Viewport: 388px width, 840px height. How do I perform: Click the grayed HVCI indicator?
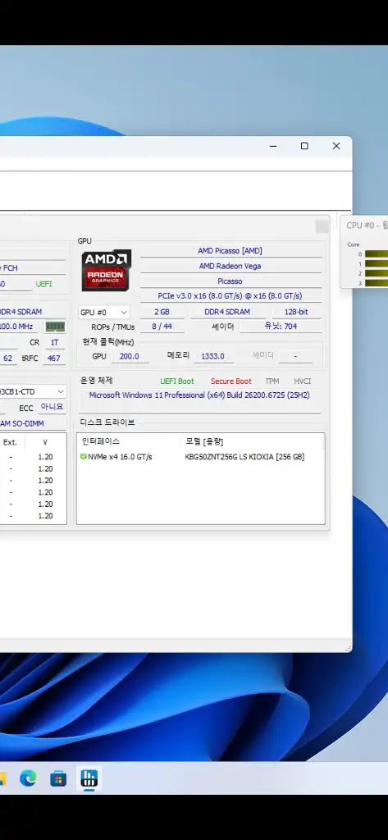(302, 381)
